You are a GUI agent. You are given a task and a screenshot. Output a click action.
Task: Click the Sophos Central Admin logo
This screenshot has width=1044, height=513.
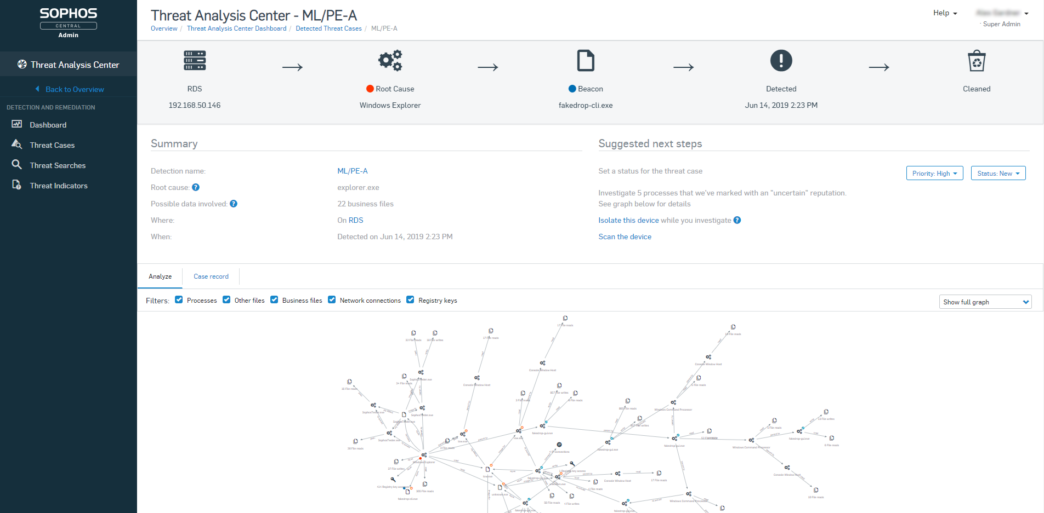coord(69,22)
